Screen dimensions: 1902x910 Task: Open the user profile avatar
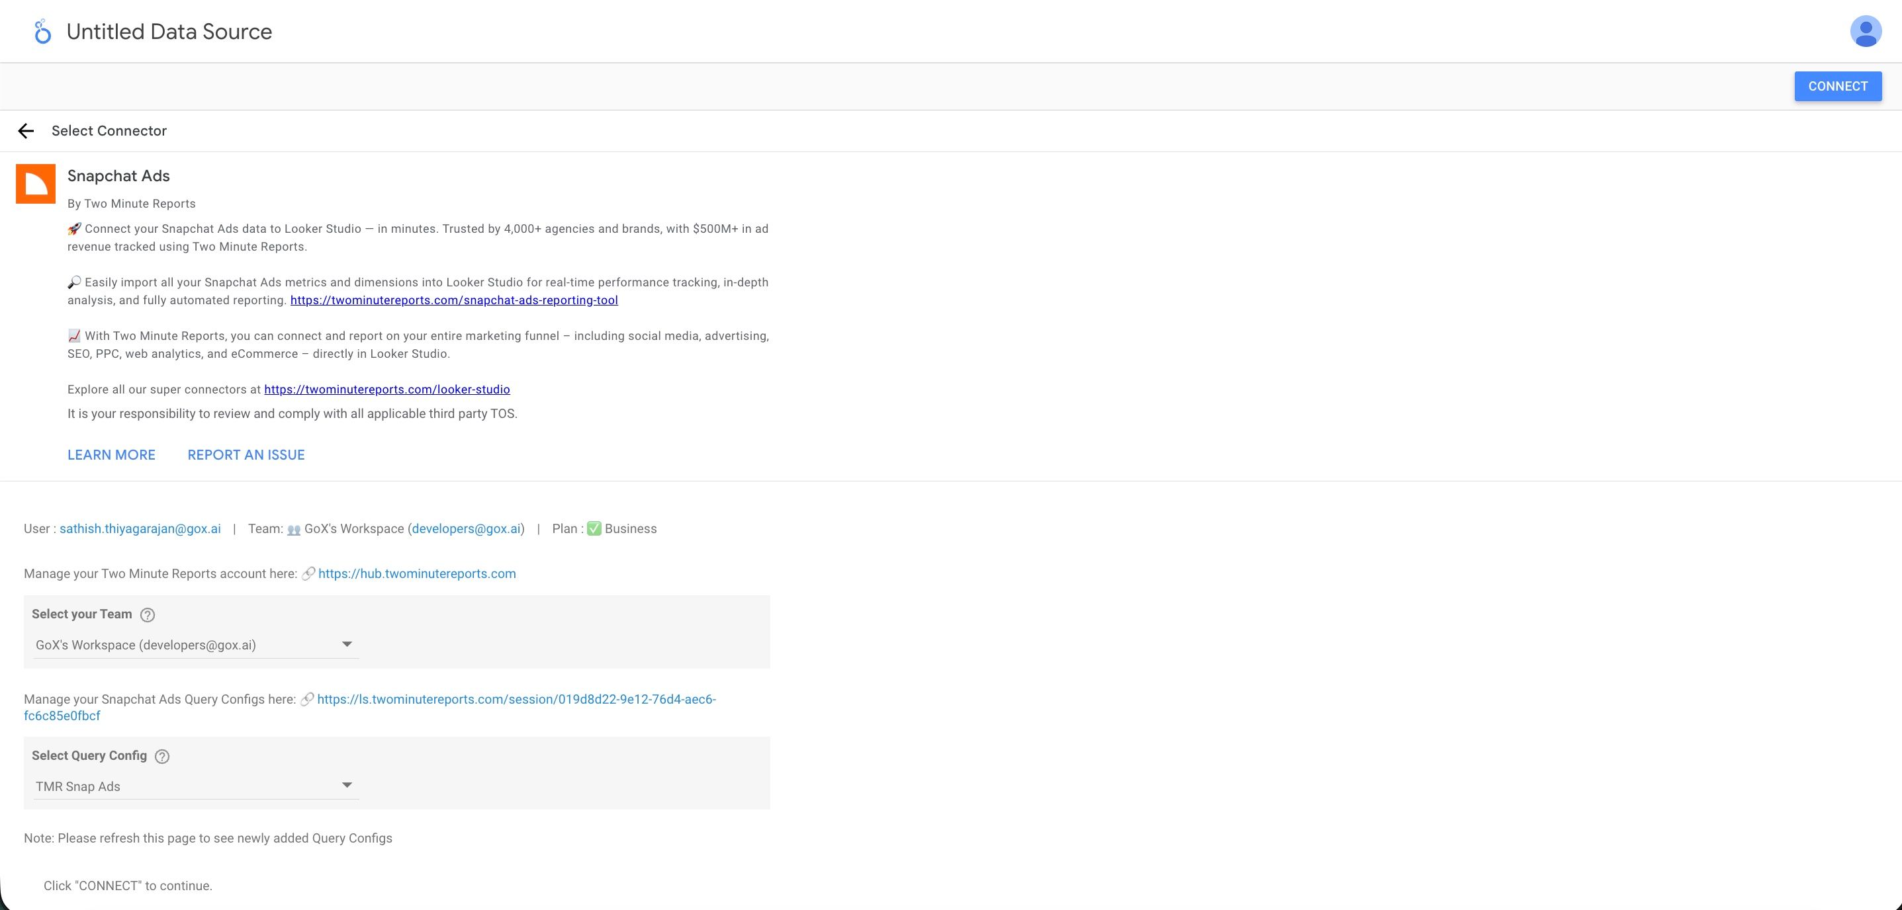click(x=1866, y=31)
